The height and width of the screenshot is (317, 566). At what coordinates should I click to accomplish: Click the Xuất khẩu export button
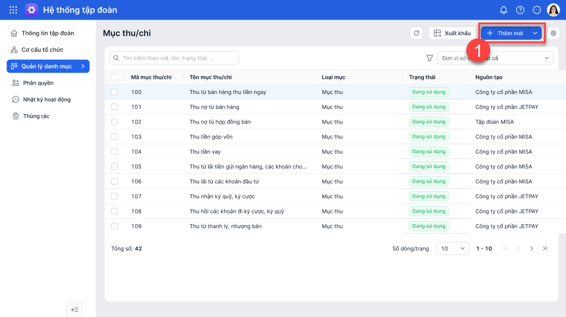452,33
